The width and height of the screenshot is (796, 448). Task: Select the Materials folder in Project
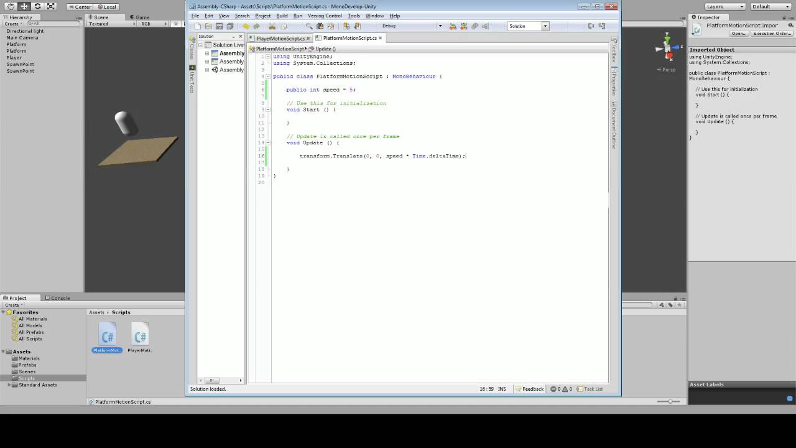click(29, 358)
